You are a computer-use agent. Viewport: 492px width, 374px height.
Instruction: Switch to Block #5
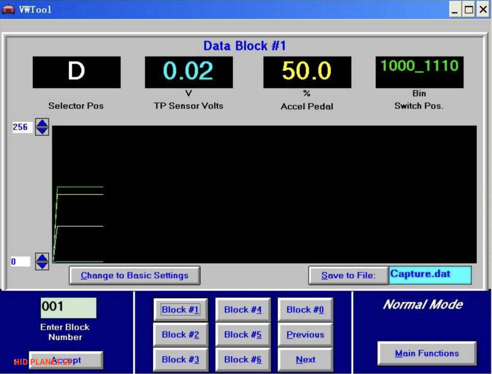(243, 335)
